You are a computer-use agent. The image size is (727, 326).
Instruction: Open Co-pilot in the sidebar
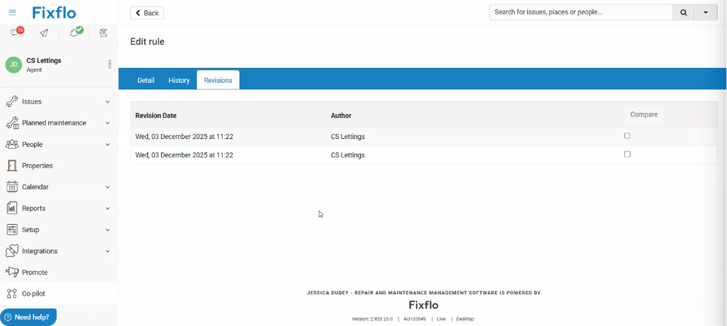point(33,293)
